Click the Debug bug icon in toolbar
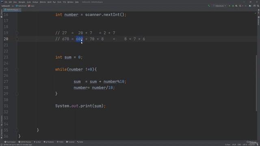Screen dimensions: 260x146 (233, 6)
